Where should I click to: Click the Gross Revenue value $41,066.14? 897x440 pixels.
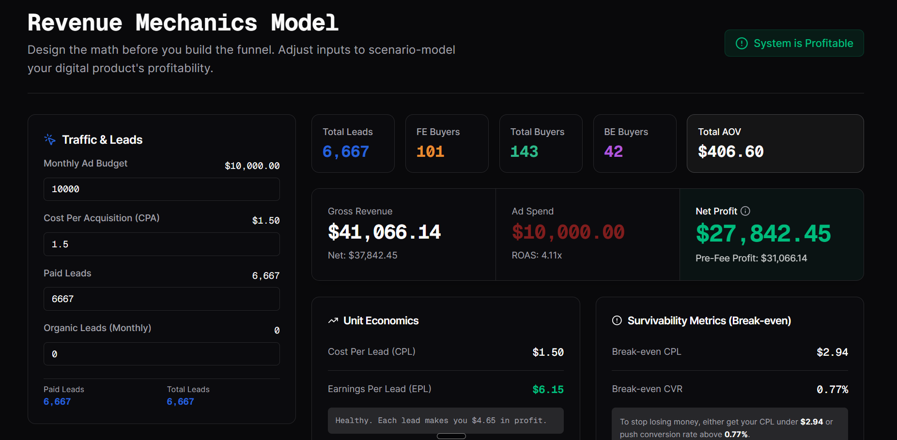385,232
